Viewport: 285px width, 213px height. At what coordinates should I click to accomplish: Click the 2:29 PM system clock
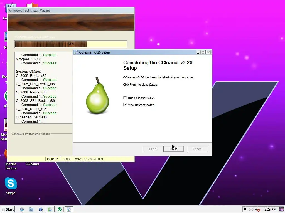pos(270,209)
